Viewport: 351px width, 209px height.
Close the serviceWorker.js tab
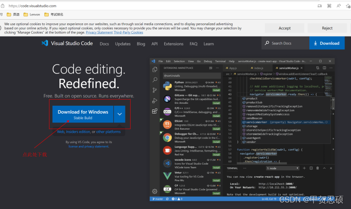(301, 68)
